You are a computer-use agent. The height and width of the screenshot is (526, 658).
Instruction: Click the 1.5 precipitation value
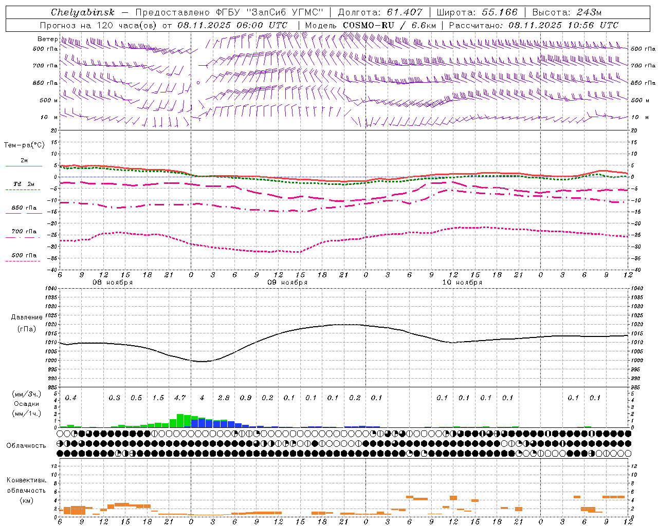point(158,398)
